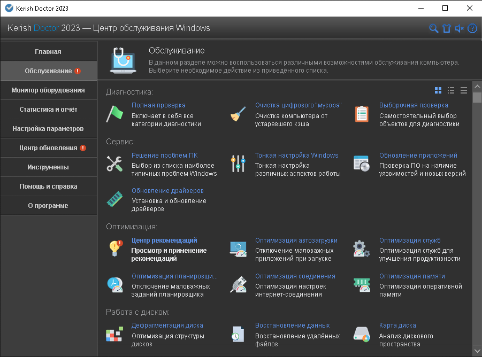Click Очистка цифрового "мусора" link

(x=298, y=105)
